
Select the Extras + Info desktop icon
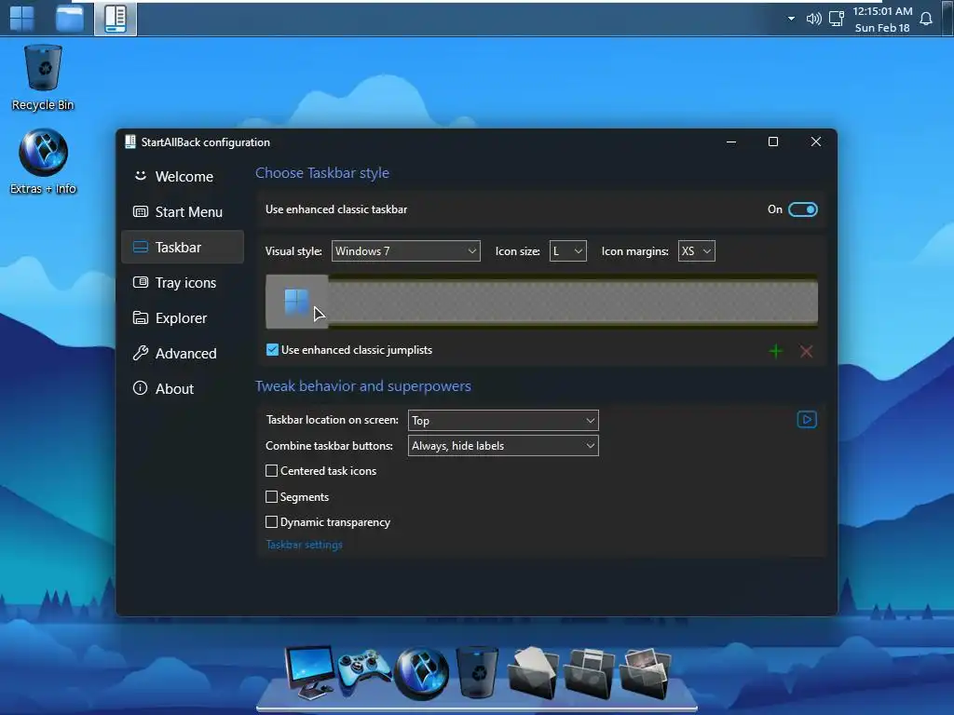click(43, 161)
